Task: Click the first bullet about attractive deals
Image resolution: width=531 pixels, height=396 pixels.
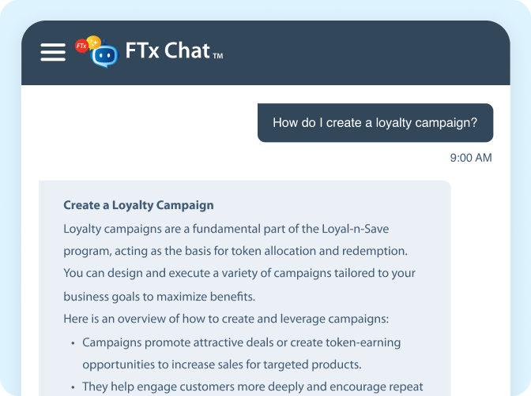Action: tap(242, 342)
